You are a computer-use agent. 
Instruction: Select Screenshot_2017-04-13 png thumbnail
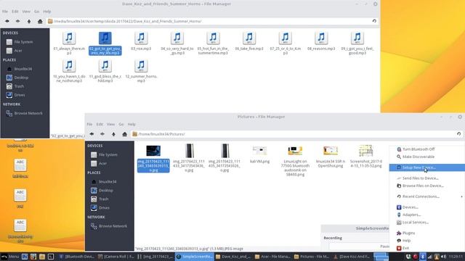pos(365,151)
